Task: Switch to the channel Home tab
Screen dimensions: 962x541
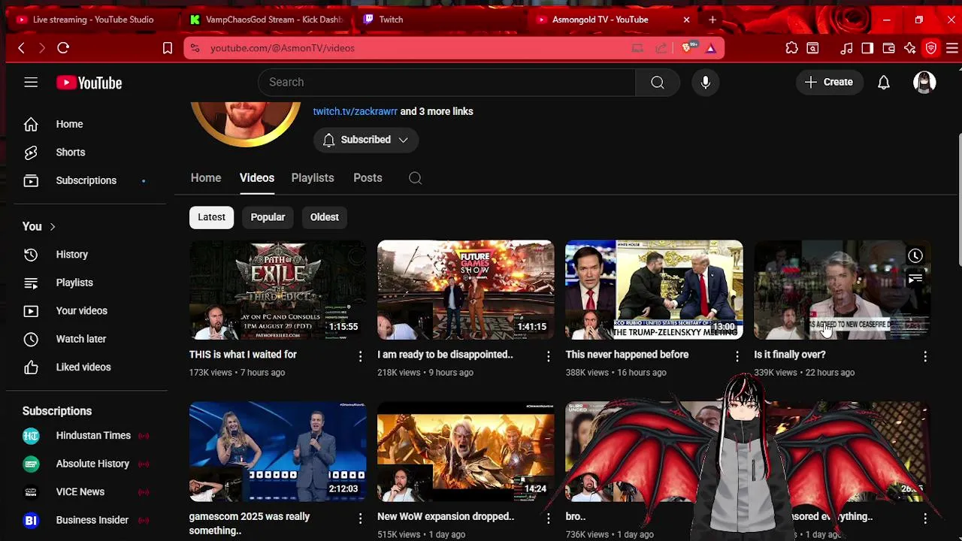Action: [206, 178]
